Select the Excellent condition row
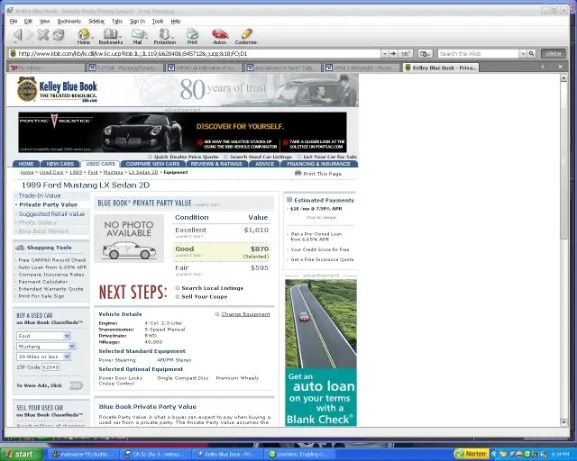577x461 pixels. coord(222,232)
